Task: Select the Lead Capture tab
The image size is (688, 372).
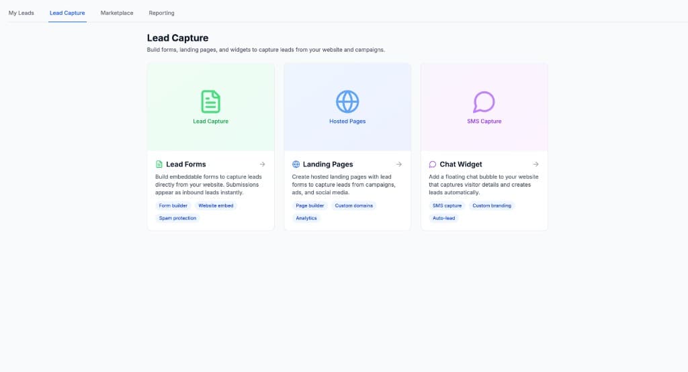Action: [67, 13]
